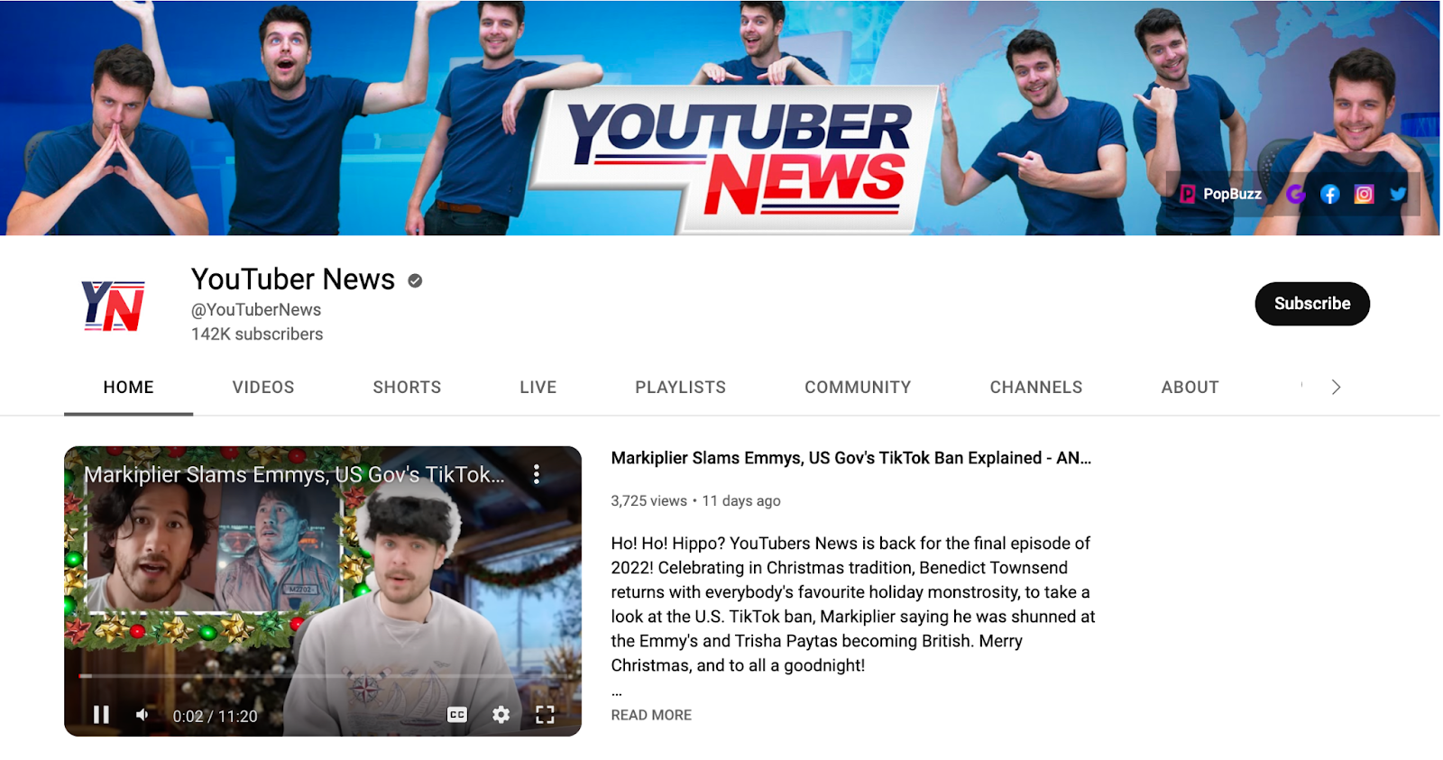Open the Instagram icon link in banner
The width and height of the screenshot is (1443, 760).
point(1364,194)
